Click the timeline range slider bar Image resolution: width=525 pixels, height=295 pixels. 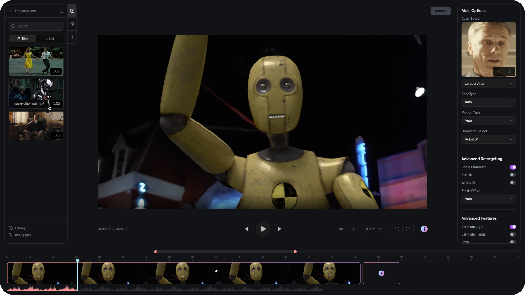click(225, 252)
